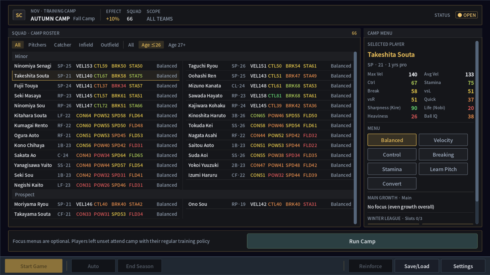Select Ninomiya Senagi row
Viewport: 490px width, 275px height.
pos(96,66)
